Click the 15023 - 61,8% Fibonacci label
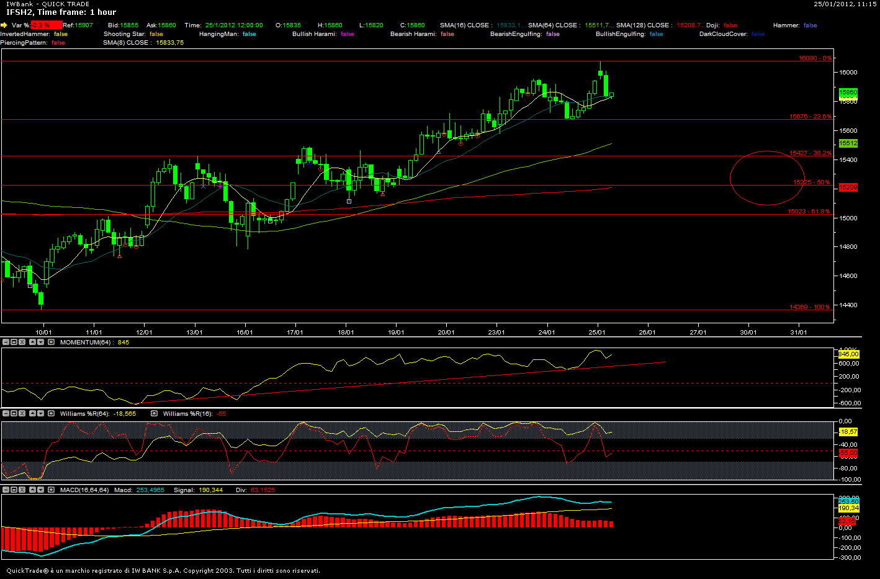This screenshot has height=579, width=880. click(809, 212)
